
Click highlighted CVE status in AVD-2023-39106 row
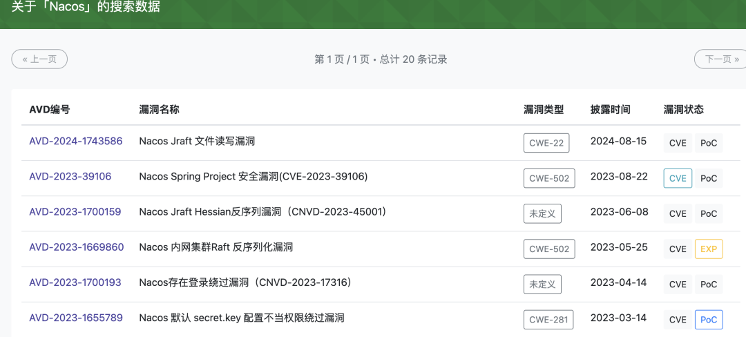tap(678, 178)
